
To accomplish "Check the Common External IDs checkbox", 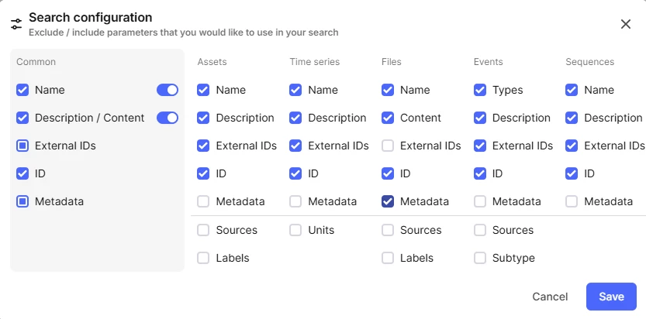I will tap(22, 146).
